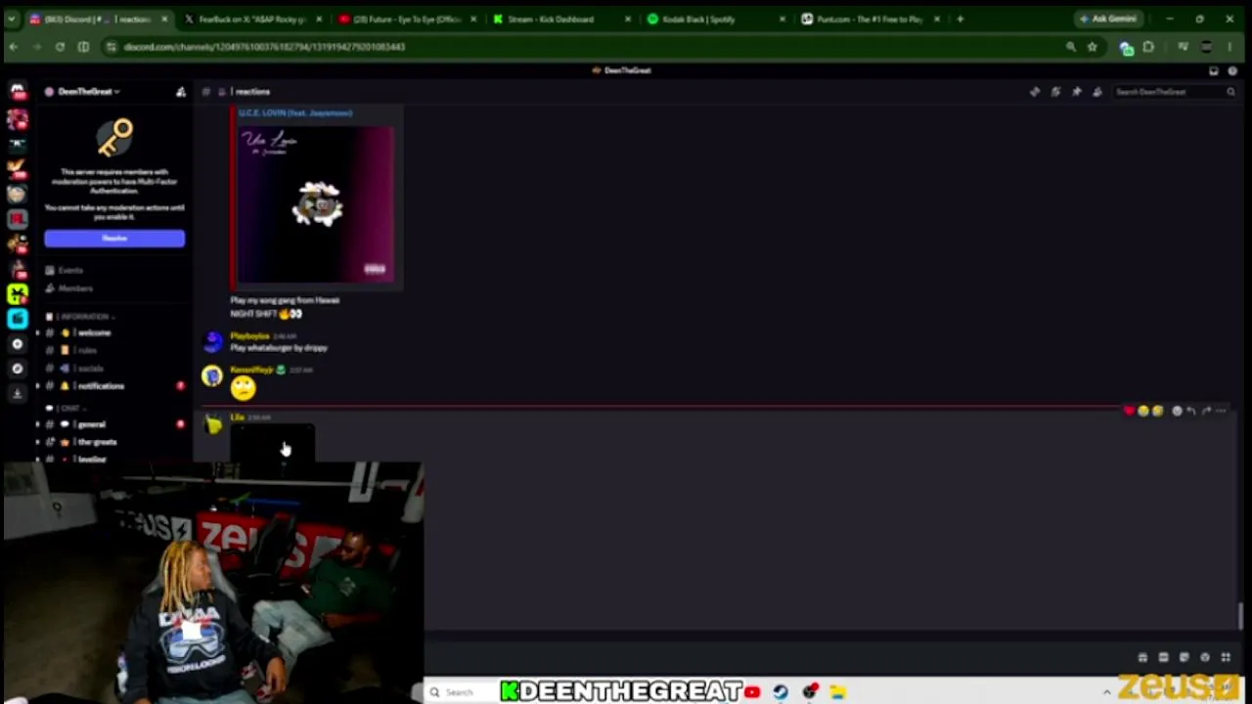The width and height of the screenshot is (1252, 704).
Task: Open Members in server sidebar
Action: coord(68,288)
